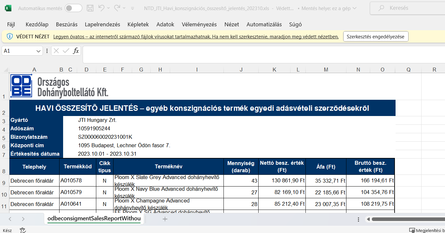Screen dimensions: 445x233
Task: Click the Ploom X Champagne Advanced cell
Action: click(x=169, y=204)
